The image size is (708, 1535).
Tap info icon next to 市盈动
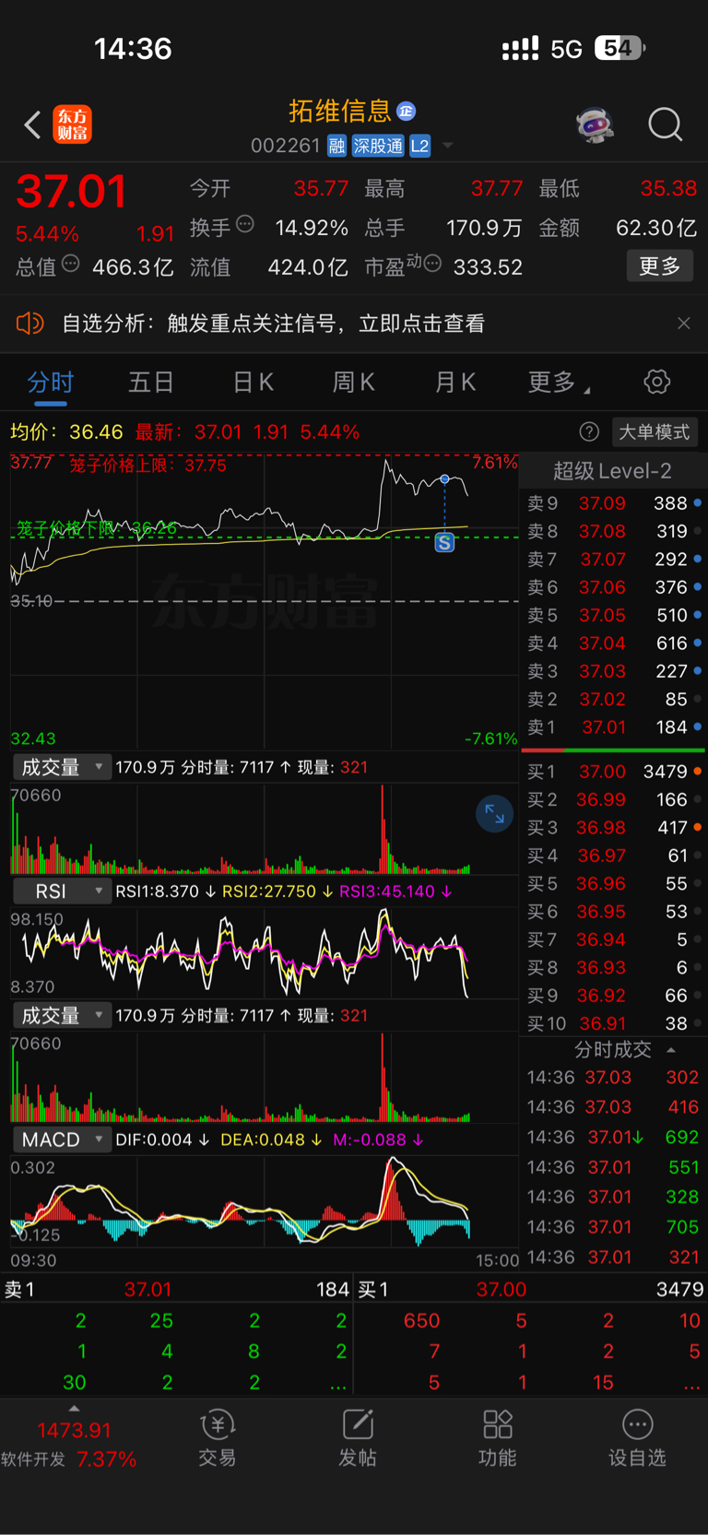tap(432, 264)
